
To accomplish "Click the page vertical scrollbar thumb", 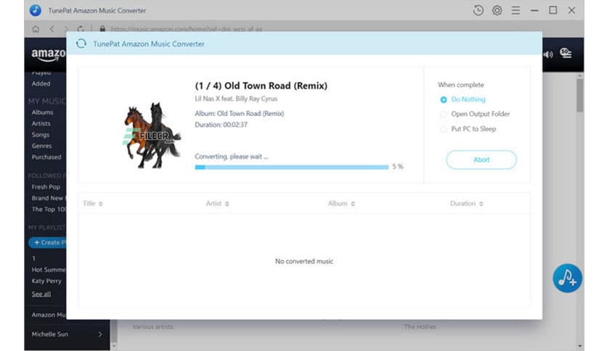I will 579,96.
